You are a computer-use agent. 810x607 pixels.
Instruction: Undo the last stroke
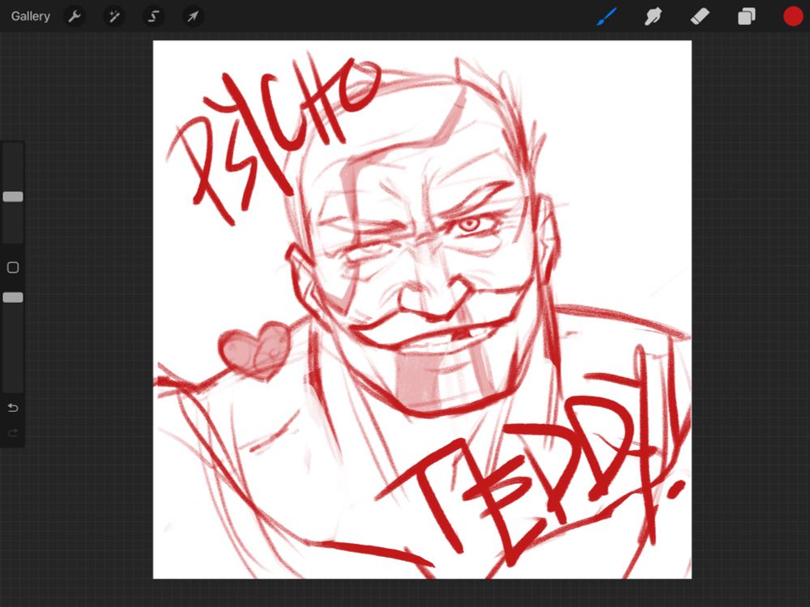[x=13, y=408]
